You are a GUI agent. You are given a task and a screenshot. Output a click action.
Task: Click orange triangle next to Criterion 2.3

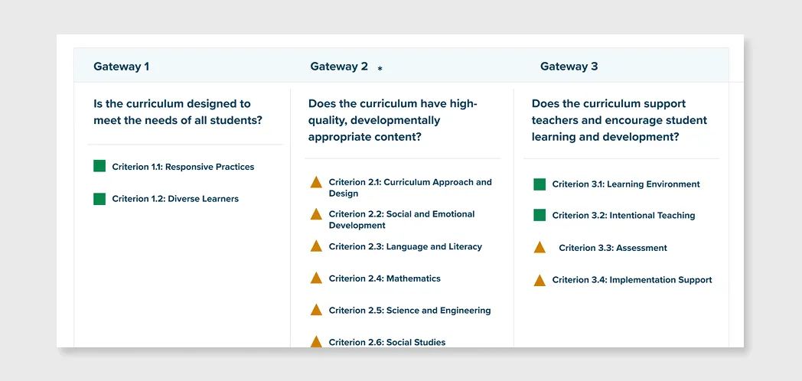pyautogui.click(x=316, y=246)
